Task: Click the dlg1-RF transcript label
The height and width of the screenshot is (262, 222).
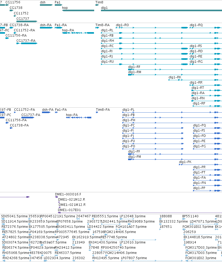Action: click(x=134, y=67)
